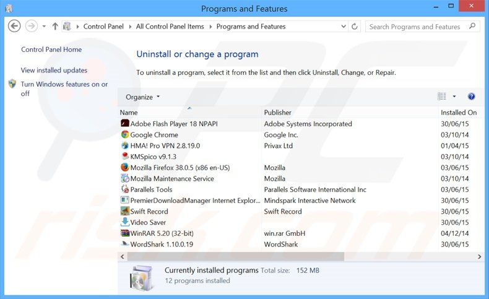This screenshot has width=489, height=299.
Task: Select Mozilla Firefox 38.0.5 entry
Action: tap(180, 168)
